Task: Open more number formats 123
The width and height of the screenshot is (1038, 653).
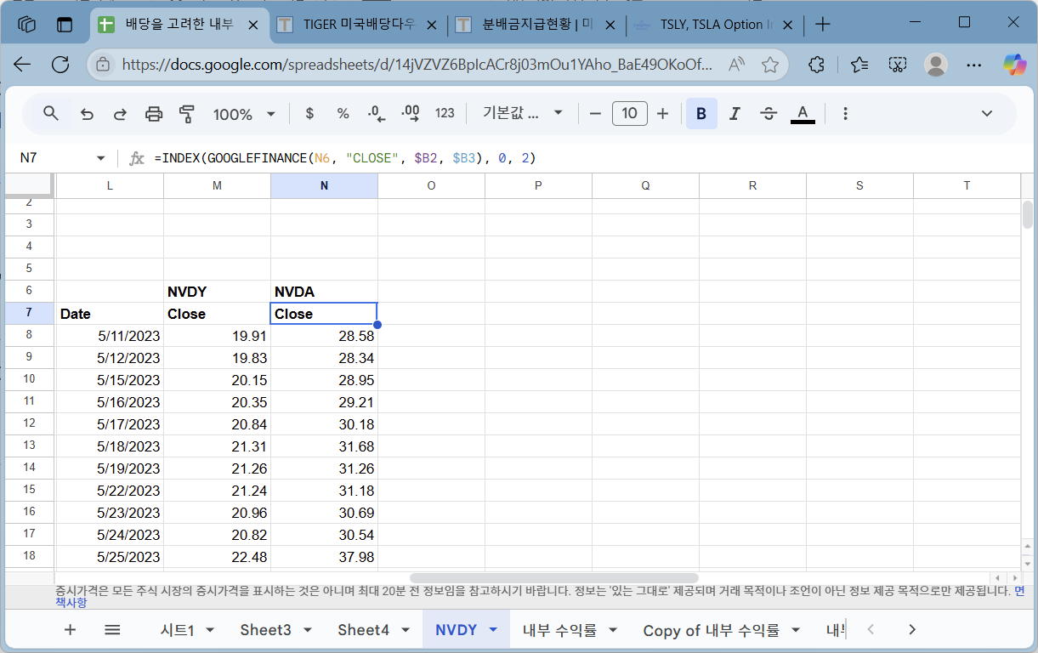Action: (x=445, y=114)
